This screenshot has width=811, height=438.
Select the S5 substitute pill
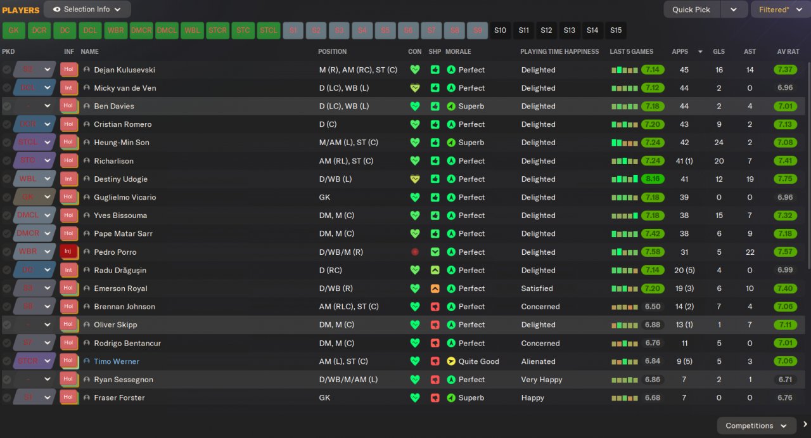coord(385,30)
